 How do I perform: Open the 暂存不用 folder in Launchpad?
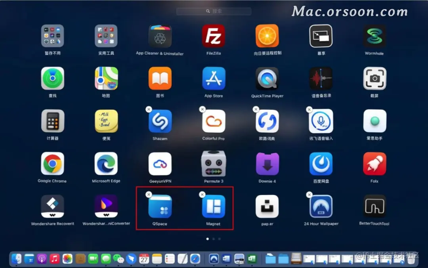tap(52, 36)
